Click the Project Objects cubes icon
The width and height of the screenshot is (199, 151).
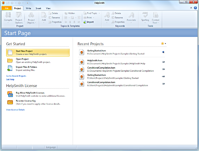[31, 15]
